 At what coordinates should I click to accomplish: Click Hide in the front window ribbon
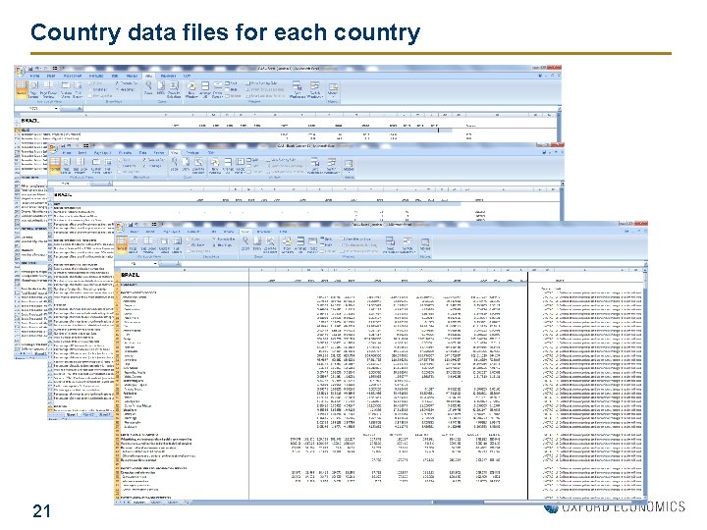(x=326, y=245)
